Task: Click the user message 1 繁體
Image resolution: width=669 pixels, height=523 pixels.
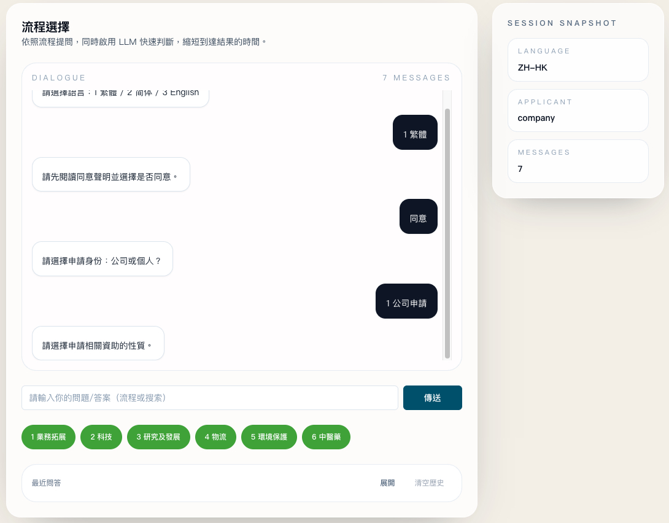Action: (x=415, y=132)
